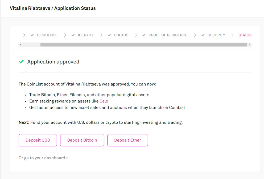Image resolution: width=264 pixels, height=179 pixels.
Task: Click the Deposit USD button
Action: [38, 140]
